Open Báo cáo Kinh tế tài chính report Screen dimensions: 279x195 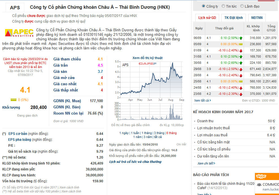coord(226,186)
